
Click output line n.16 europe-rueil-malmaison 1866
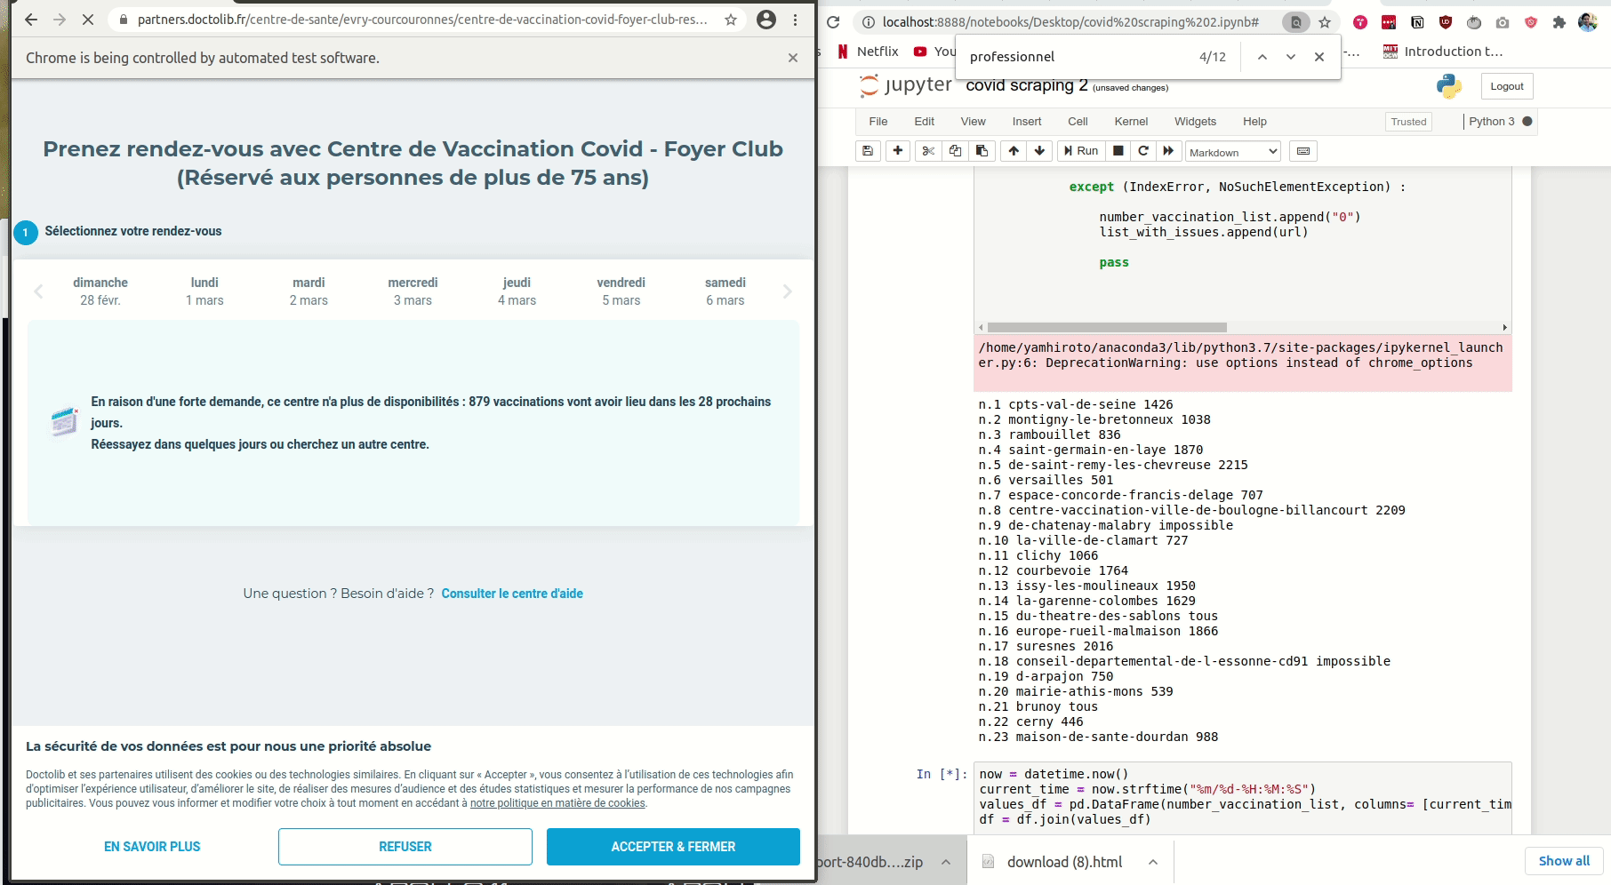[1098, 631]
